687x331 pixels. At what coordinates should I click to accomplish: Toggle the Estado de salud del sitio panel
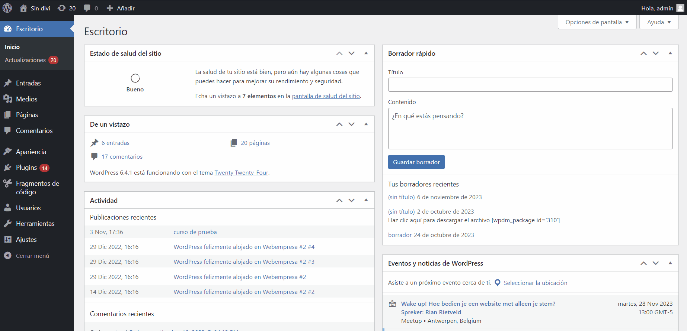[366, 53]
